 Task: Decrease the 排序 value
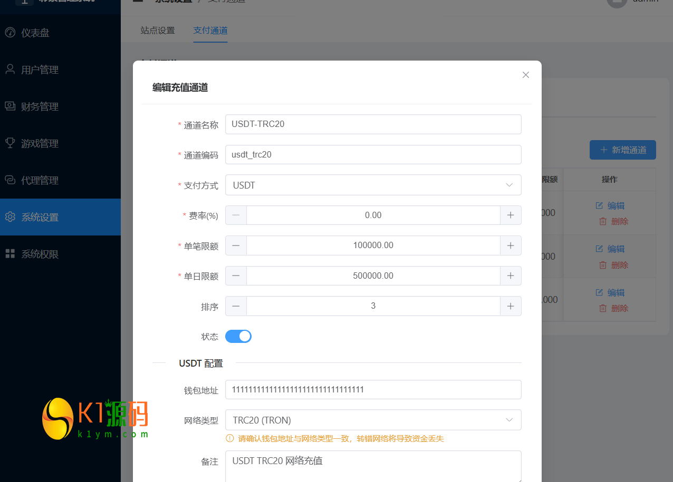pos(236,306)
